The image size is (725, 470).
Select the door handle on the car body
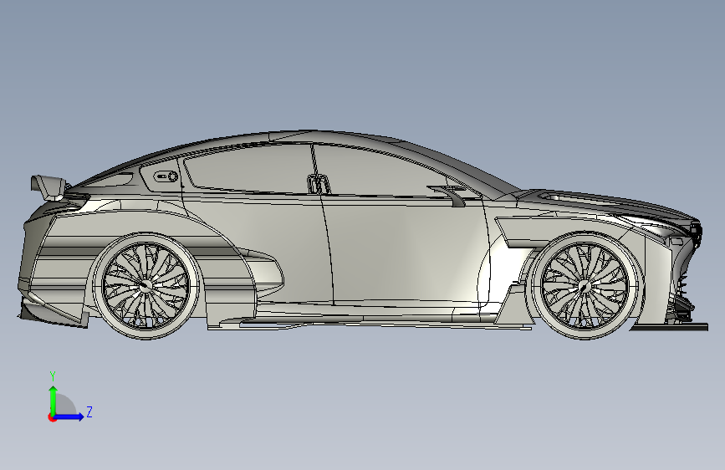(319, 184)
